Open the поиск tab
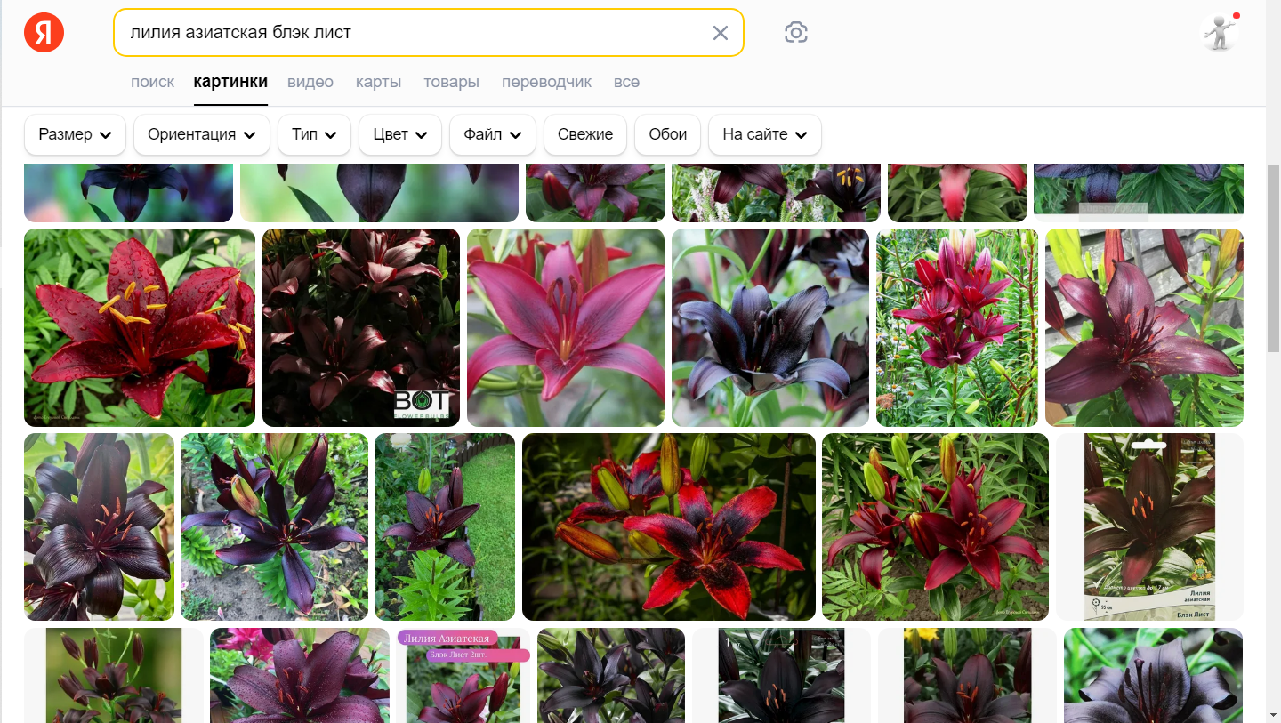The width and height of the screenshot is (1281, 723). point(152,82)
